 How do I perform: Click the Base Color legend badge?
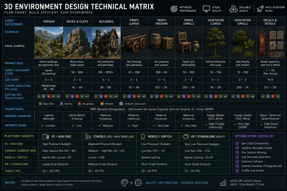[x=40, y=104]
